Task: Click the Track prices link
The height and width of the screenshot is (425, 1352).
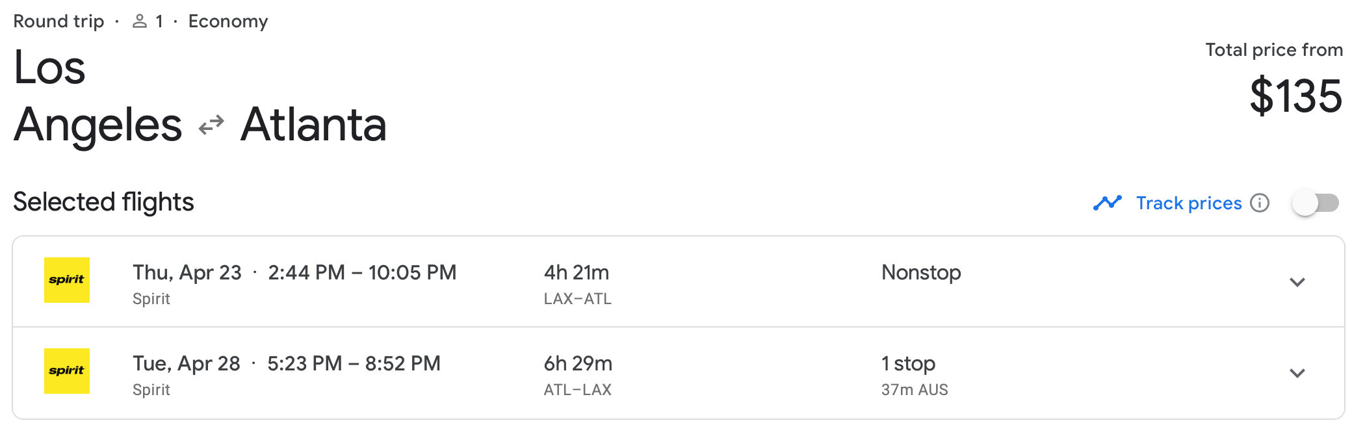Action: pyautogui.click(x=1188, y=203)
